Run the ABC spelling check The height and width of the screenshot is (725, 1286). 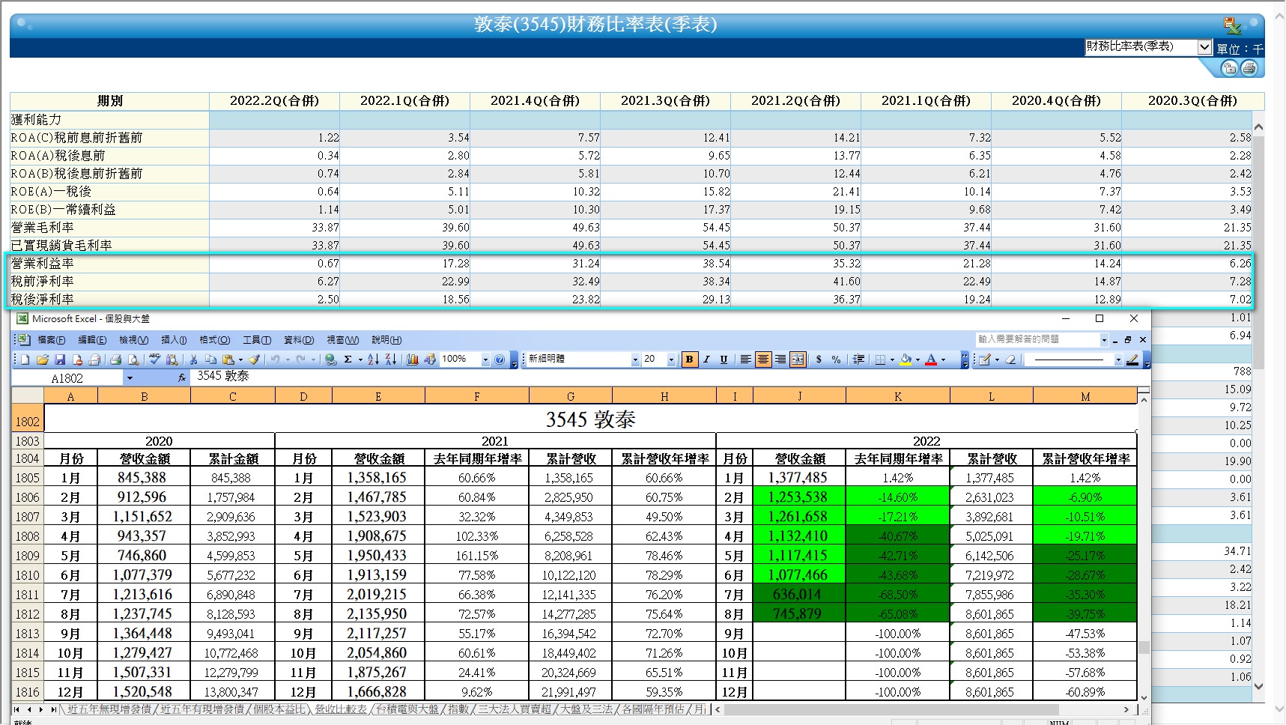pyautogui.click(x=154, y=360)
